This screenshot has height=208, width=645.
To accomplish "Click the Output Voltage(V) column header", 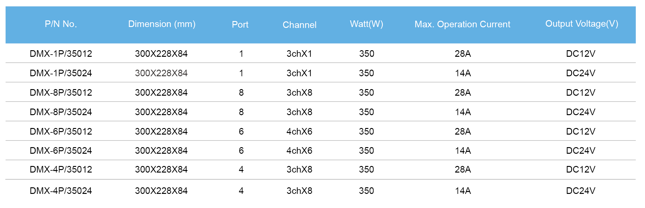I will pos(582,24).
